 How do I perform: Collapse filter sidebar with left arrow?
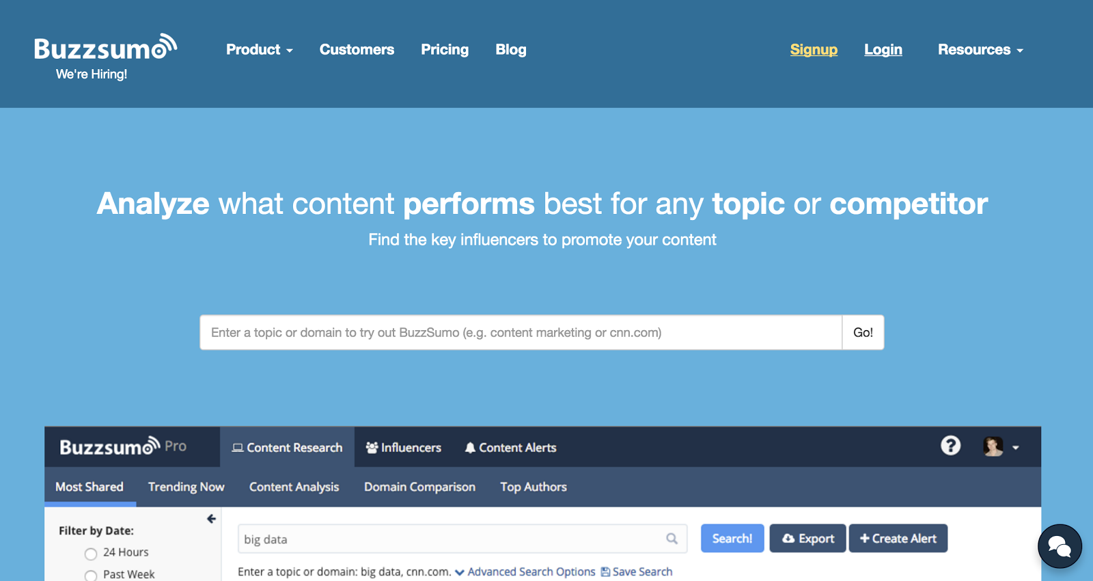[211, 519]
